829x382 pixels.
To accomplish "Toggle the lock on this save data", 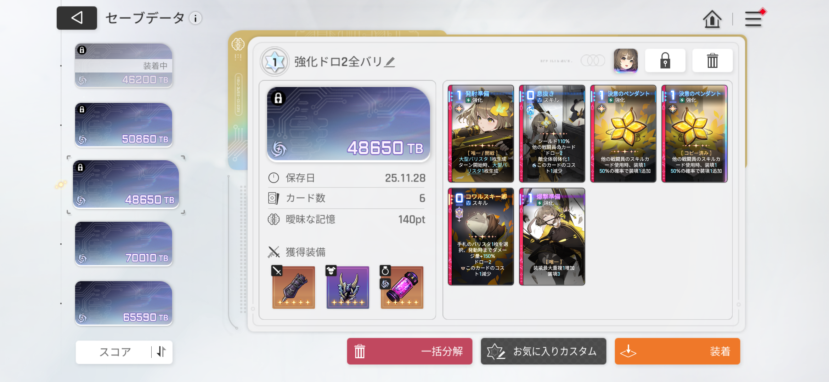I will pos(665,61).
